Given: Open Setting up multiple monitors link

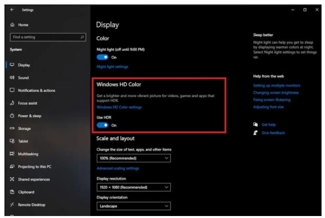Looking at the screenshot, I should (276, 85).
